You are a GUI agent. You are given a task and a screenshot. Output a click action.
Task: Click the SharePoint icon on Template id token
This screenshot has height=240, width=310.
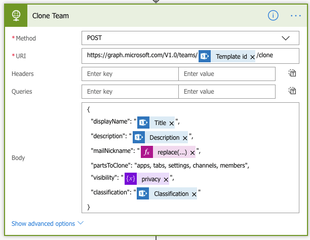(204, 56)
